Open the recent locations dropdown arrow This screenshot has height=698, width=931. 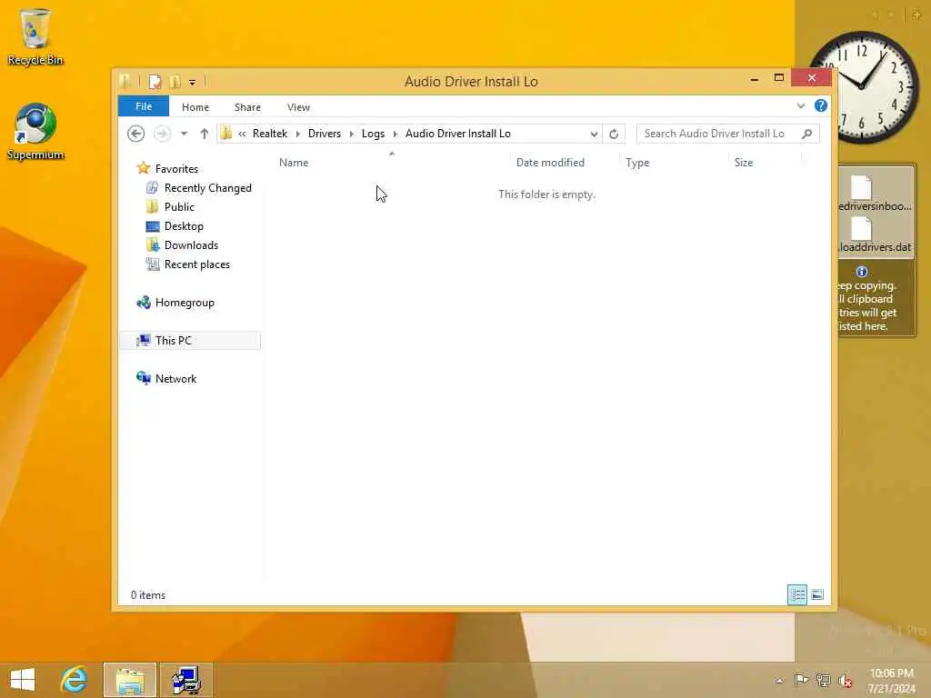click(x=184, y=134)
